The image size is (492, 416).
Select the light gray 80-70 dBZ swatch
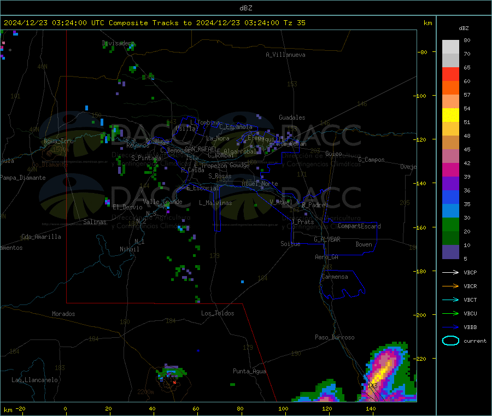point(450,47)
